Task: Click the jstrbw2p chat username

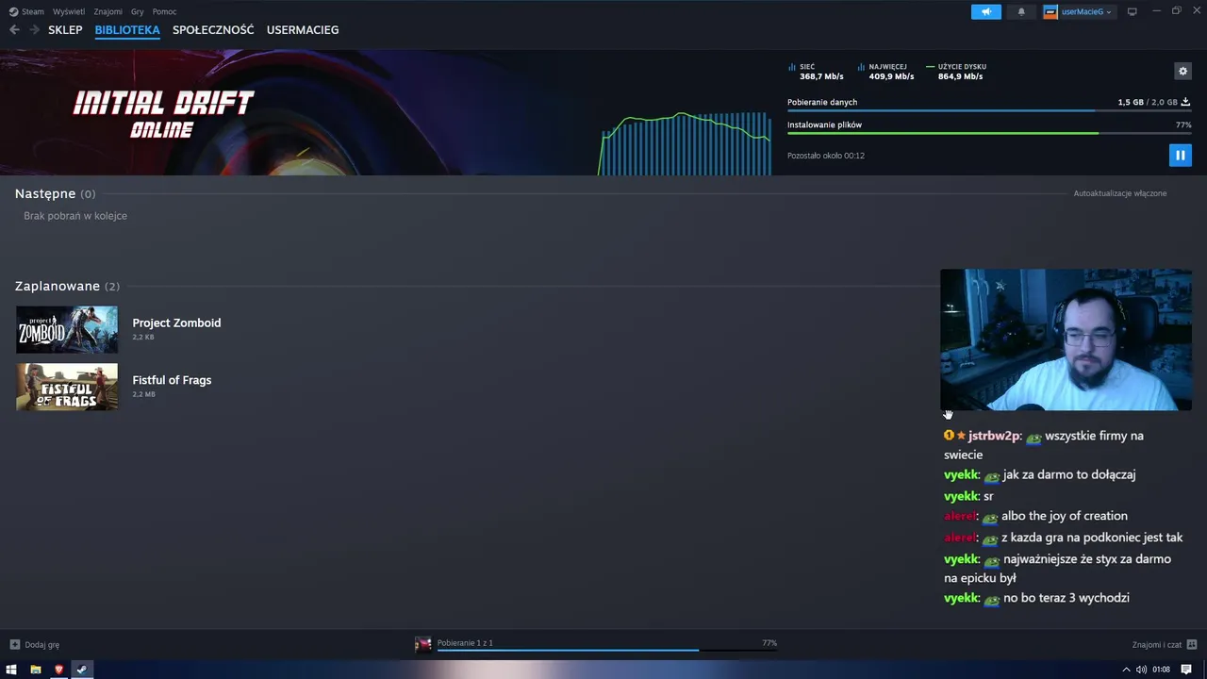Action: click(994, 436)
